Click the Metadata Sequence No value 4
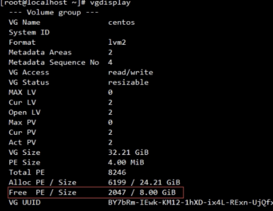Image resolution: width=273 pixels, height=211 pixels. pos(110,62)
